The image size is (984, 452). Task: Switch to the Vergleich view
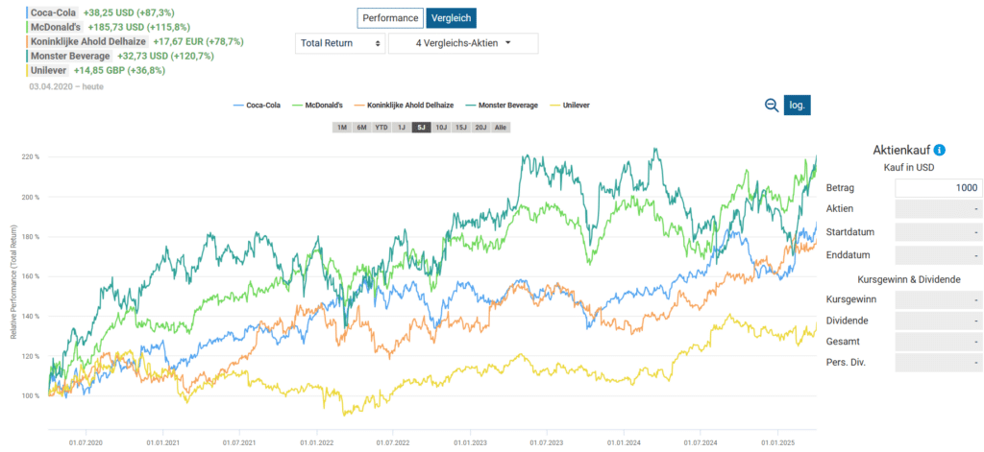452,18
